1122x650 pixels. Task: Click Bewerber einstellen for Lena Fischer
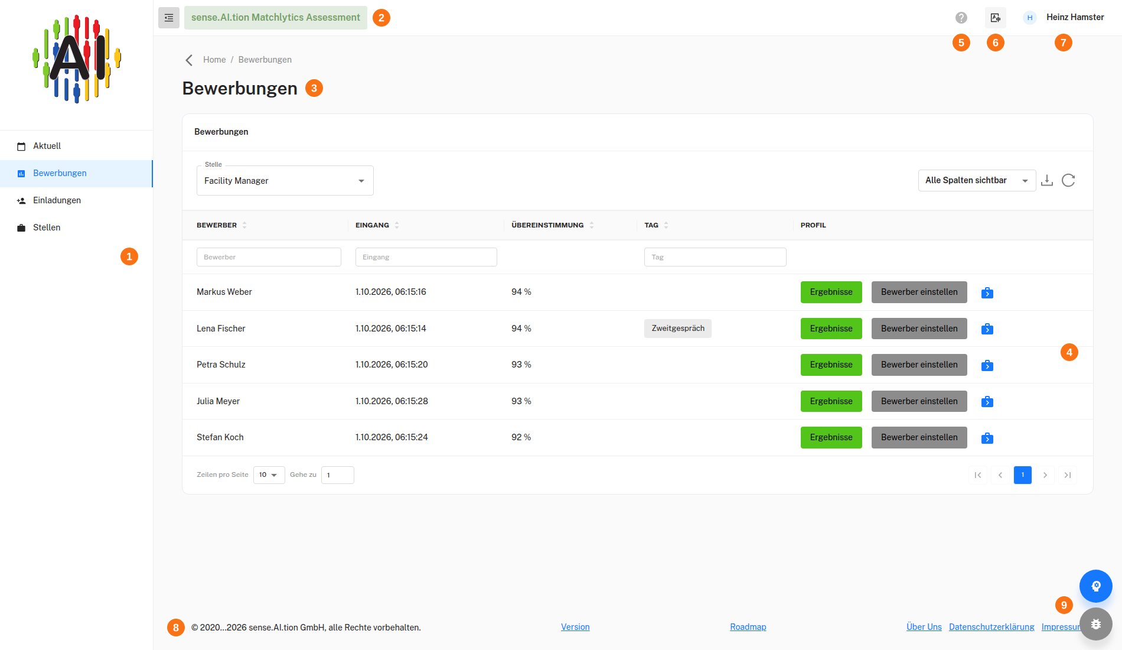click(919, 329)
